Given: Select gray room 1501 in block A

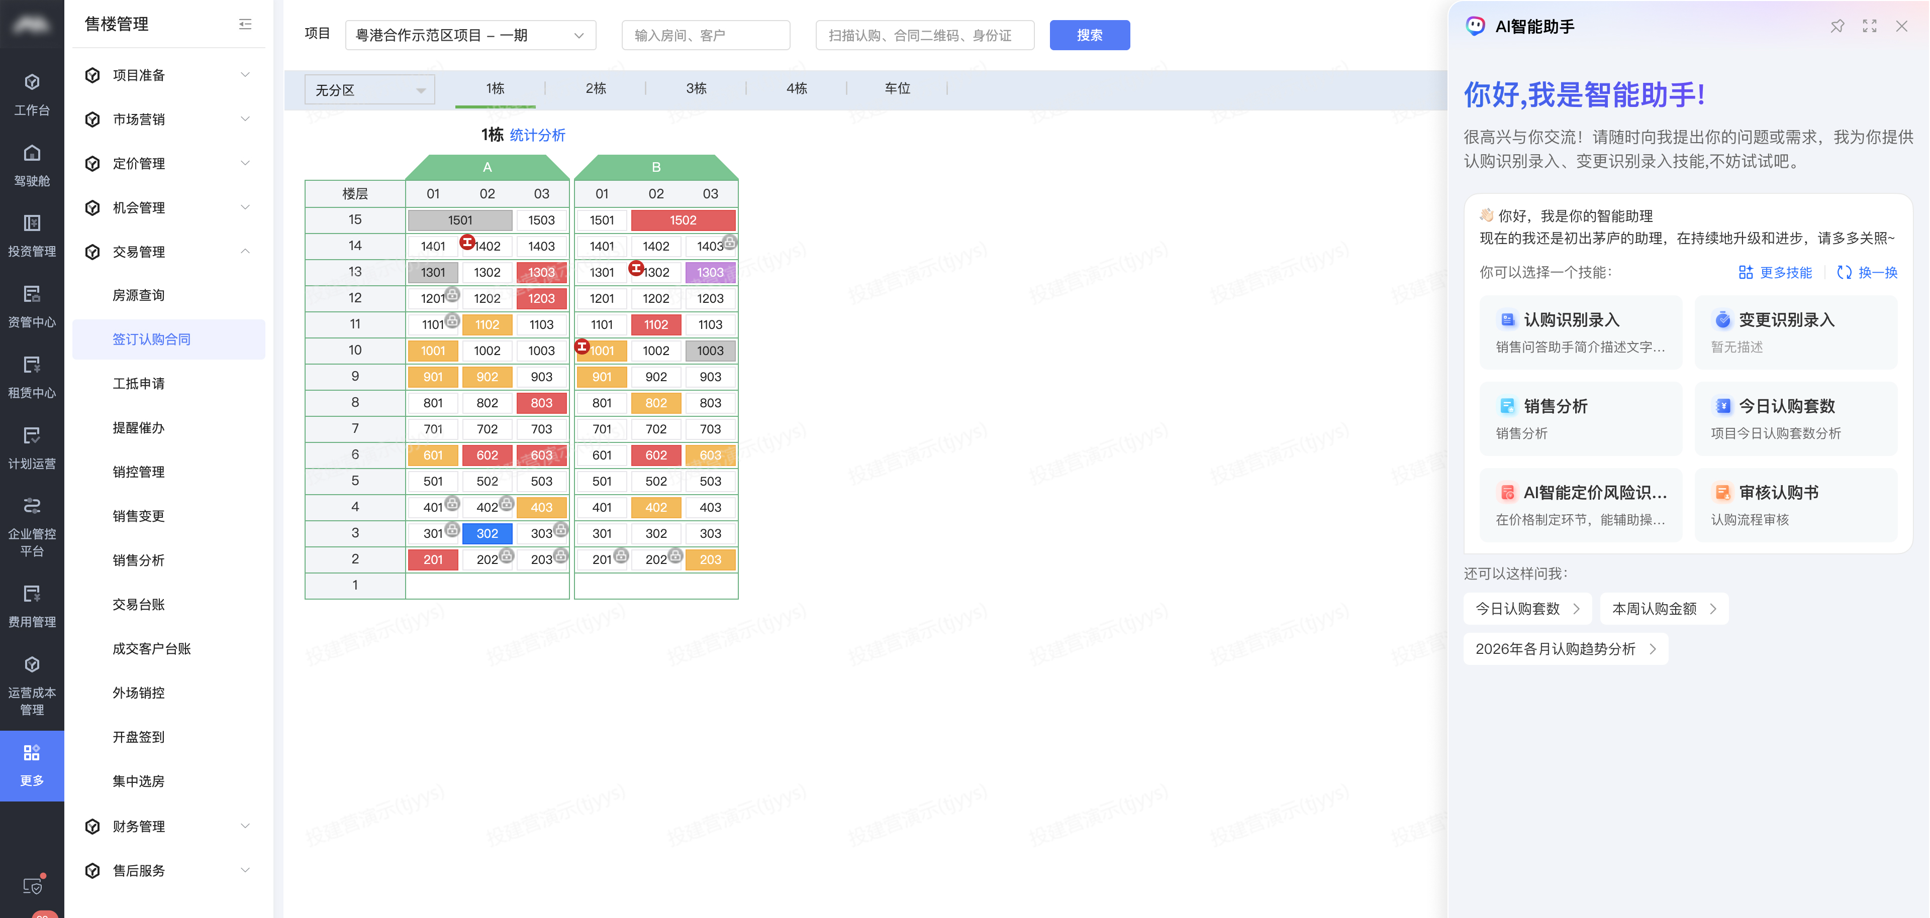Looking at the screenshot, I should [x=460, y=220].
